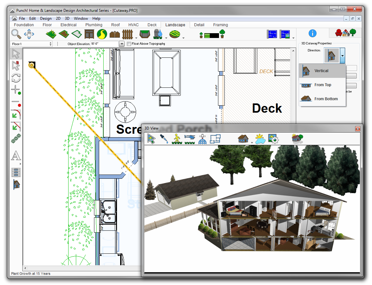This screenshot has height=285, width=372.
Task: Expand the fence tool options arrow
Action: pos(136,38)
